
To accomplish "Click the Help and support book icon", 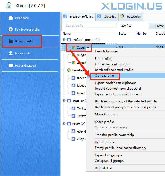I will click(11, 66).
